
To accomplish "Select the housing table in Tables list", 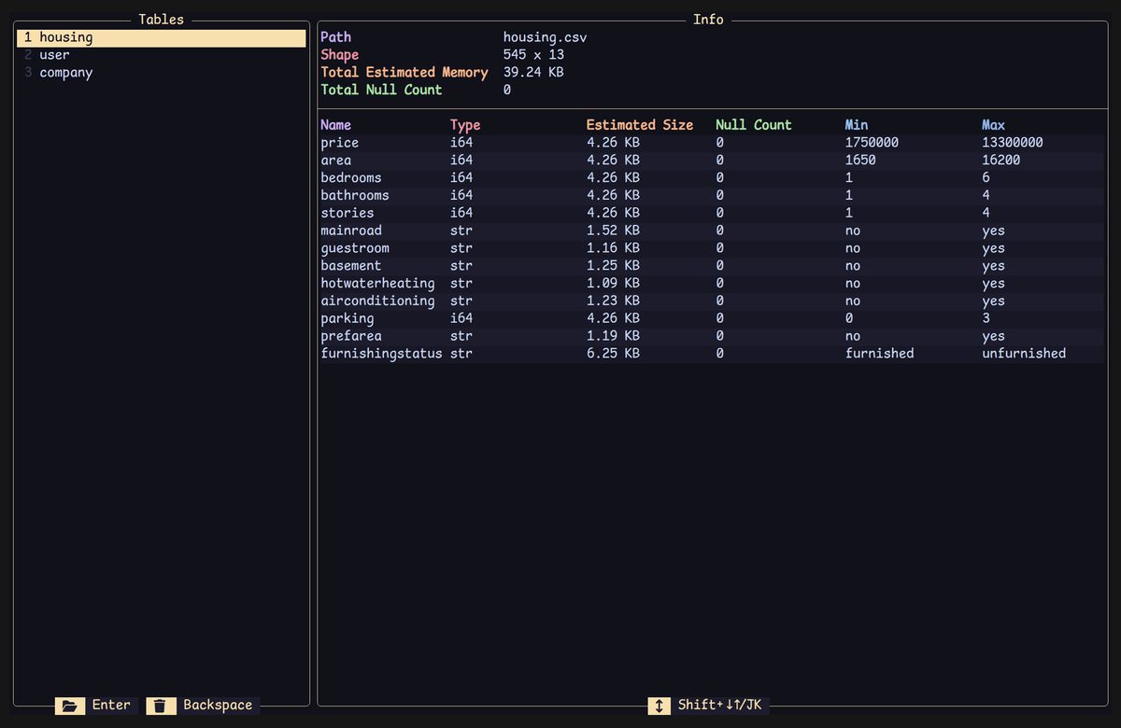I will 162,38.
